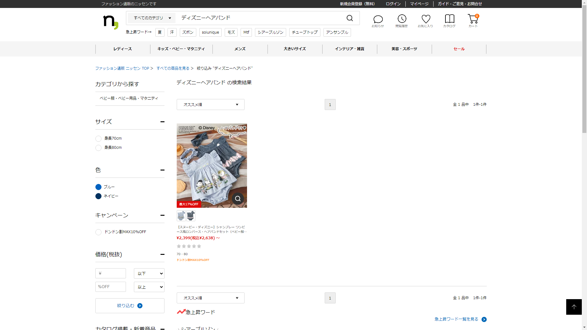Open the top オススメ順 sort dropdown

pos(210,105)
